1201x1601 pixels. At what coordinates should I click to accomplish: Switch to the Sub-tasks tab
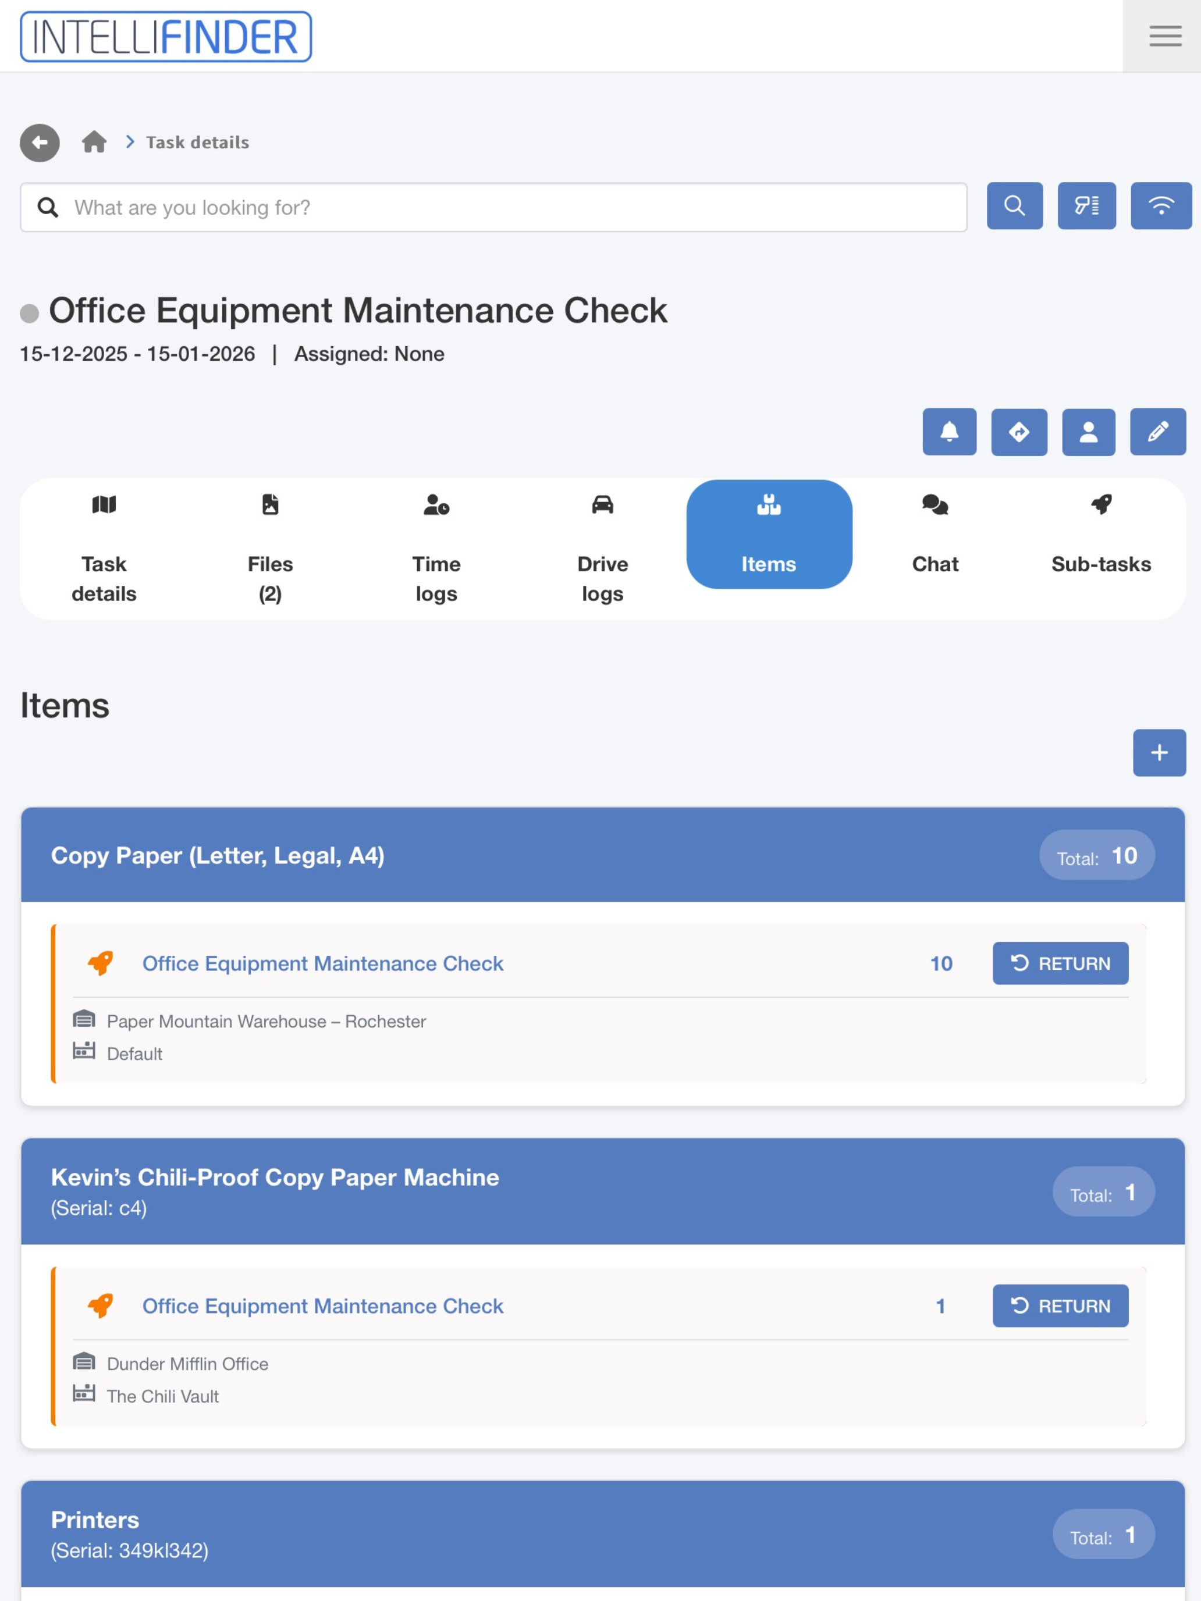(x=1101, y=534)
